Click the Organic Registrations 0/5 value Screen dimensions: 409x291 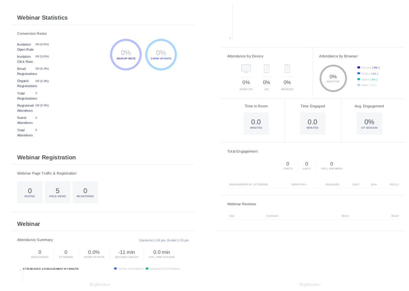point(42,81)
